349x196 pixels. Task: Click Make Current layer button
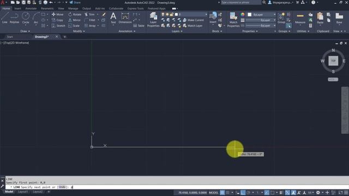click(x=193, y=20)
